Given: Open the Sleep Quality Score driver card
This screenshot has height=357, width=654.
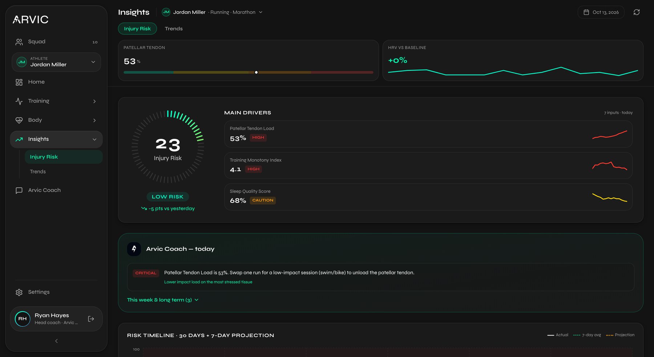Looking at the screenshot, I should click(428, 197).
